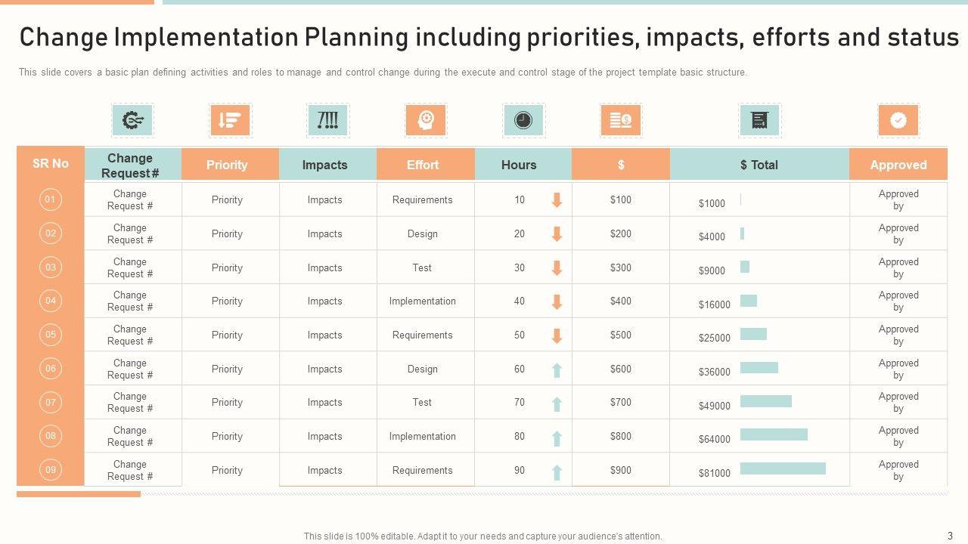Image resolution: width=968 pixels, height=544 pixels.
Task: Click the $81000 total bar
Action: pyautogui.click(x=783, y=468)
